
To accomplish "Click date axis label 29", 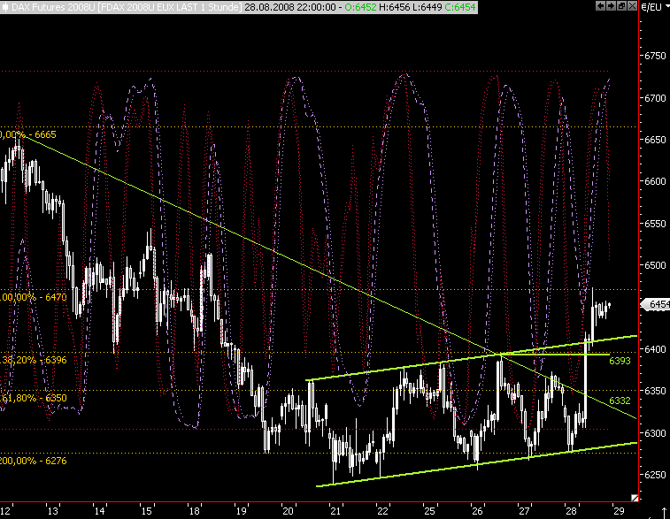I will coord(619,511).
